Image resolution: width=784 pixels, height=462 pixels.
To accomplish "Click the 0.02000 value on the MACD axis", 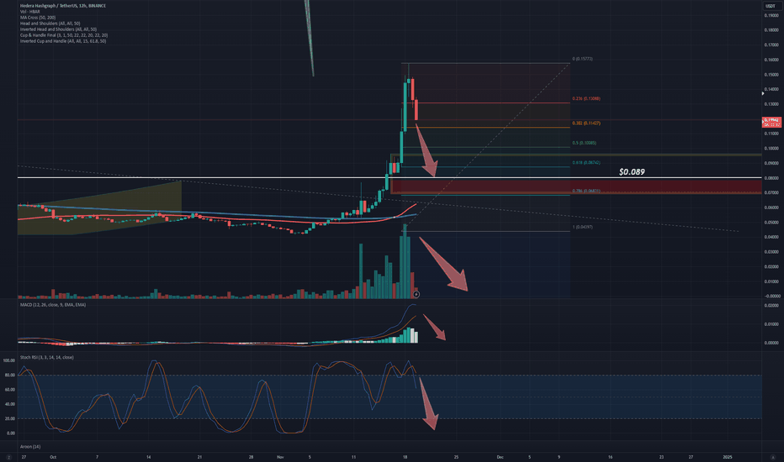I will pyautogui.click(x=771, y=306).
